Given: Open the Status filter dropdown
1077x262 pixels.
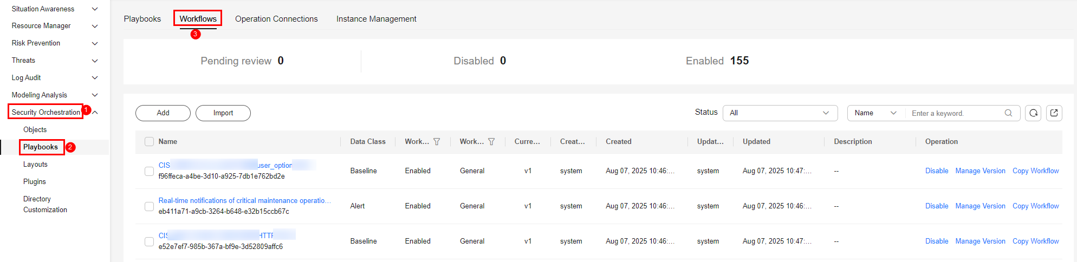Looking at the screenshot, I should (x=780, y=113).
